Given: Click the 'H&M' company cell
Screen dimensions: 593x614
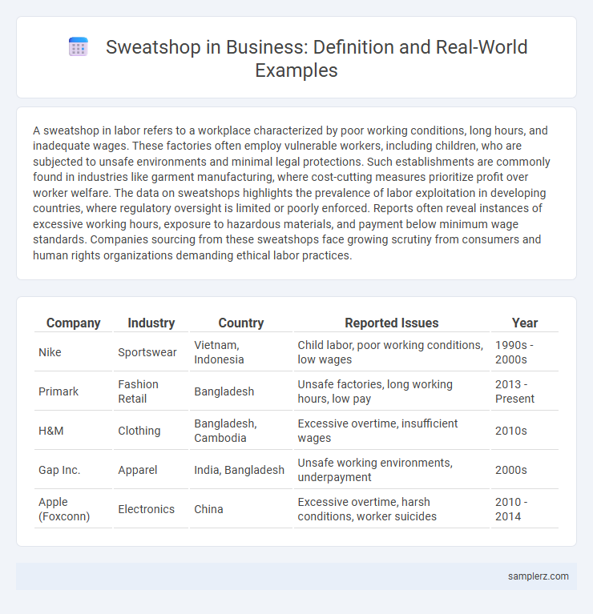Looking at the screenshot, I should click(x=73, y=431).
